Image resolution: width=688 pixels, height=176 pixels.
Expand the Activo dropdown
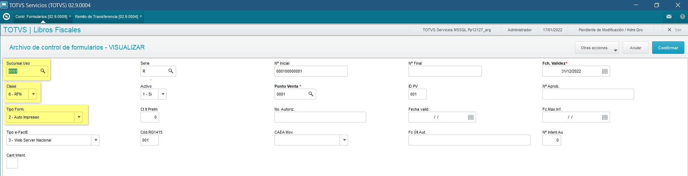(163, 94)
